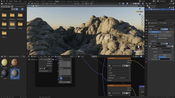Open the Modifier properties wrench tab
Viewport: 175px width, 98px height.
coord(146,46)
